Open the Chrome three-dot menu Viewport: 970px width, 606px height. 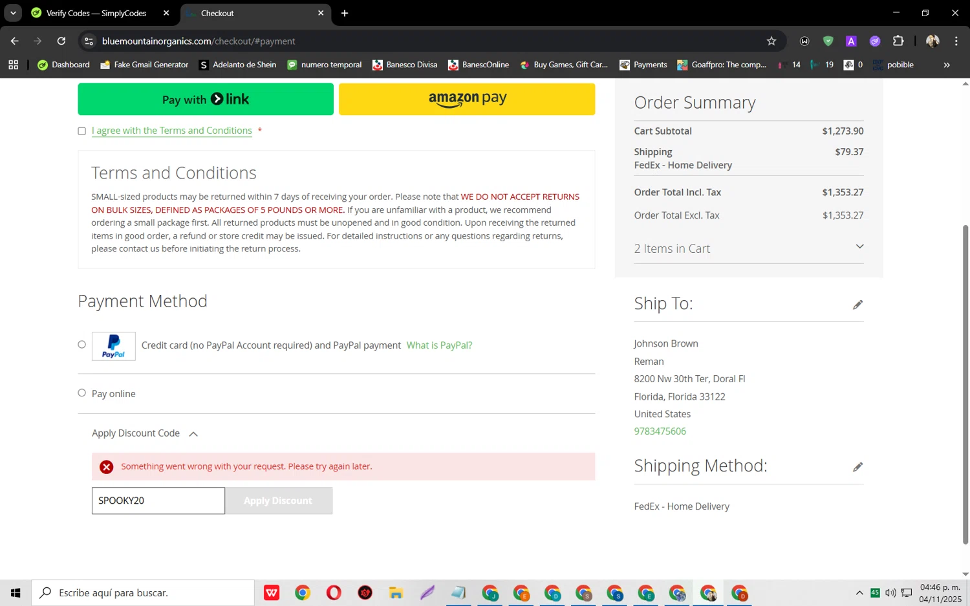point(956,41)
